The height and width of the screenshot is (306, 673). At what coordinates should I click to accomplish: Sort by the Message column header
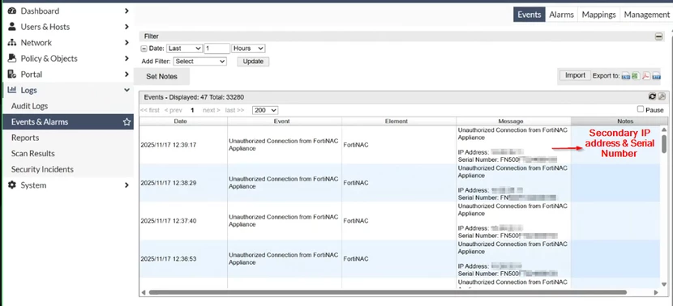514,121
